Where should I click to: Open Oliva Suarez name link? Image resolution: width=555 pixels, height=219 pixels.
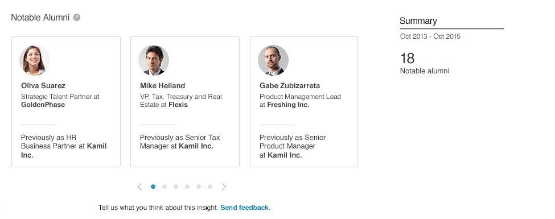(x=43, y=86)
